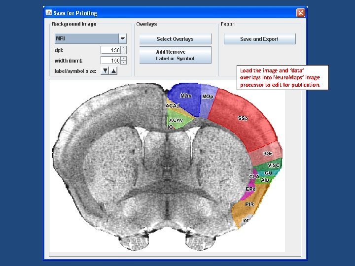Image resolution: width=355 pixels, height=266 pixels.
Task: Decrease the dpi value with down arrow
Action: click(124, 52)
